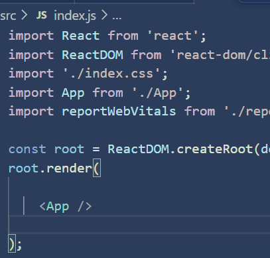Click the ReactDOM identifier in the second import

pyautogui.click(x=92, y=54)
